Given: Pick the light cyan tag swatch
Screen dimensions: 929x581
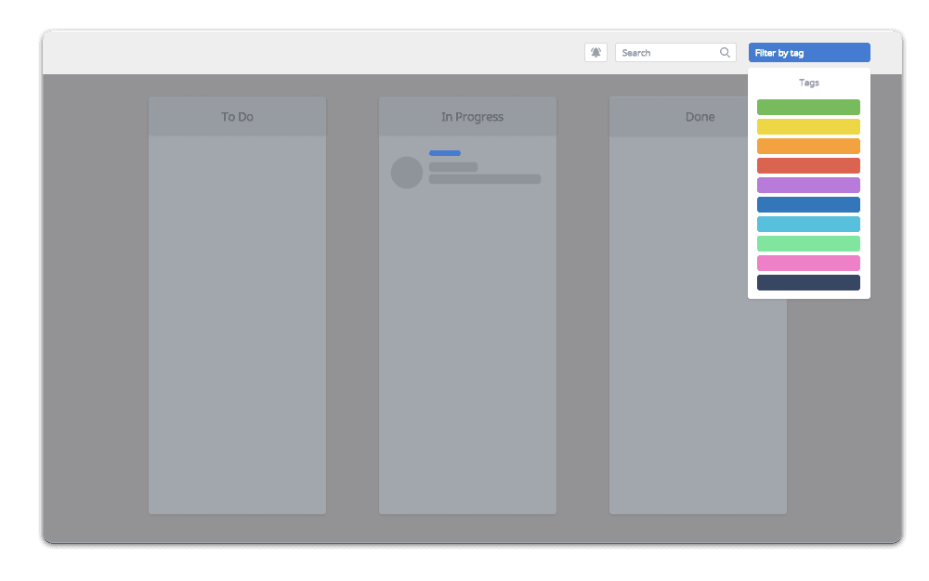Looking at the screenshot, I should [808, 225].
